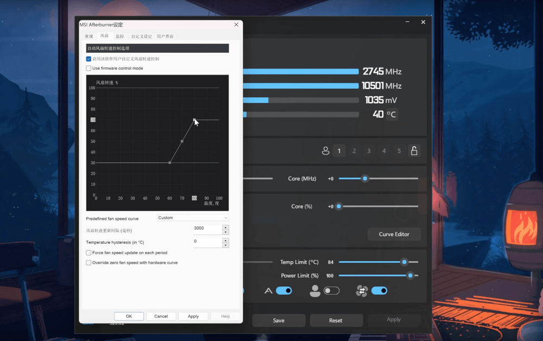Click Save in the main Afterburner window

click(279, 320)
